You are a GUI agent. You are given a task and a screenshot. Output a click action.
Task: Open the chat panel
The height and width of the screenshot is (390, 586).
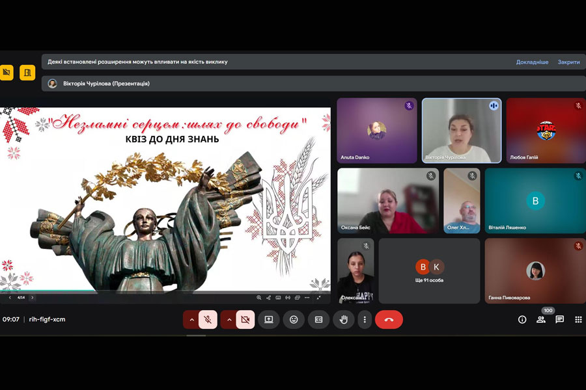(559, 319)
